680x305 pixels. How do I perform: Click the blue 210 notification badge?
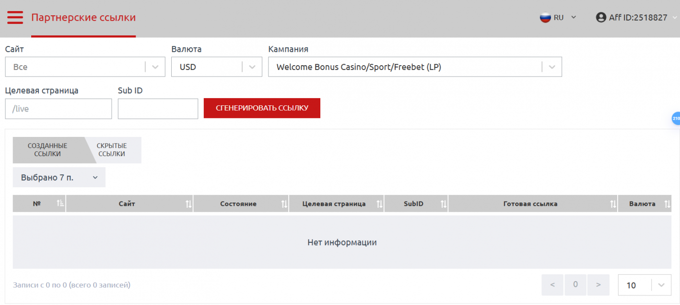(x=676, y=118)
